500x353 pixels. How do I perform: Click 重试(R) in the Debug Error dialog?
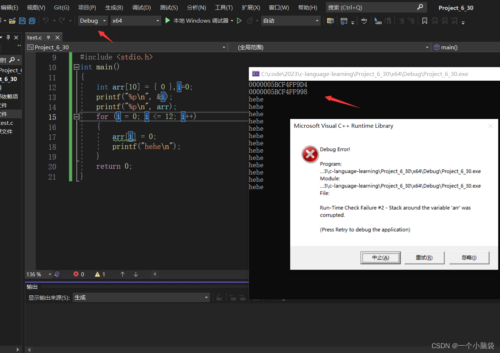click(424, 258)
